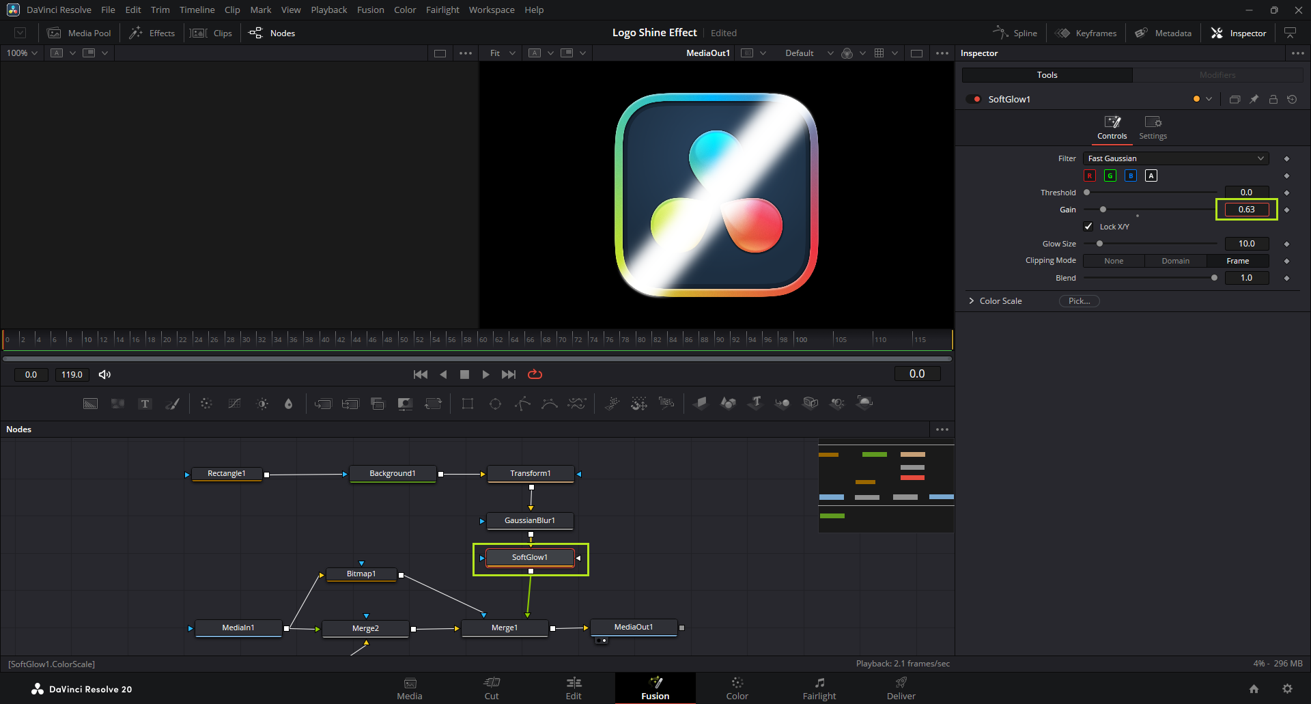Lock the SoftGlow1 node in Inspector

(x=1273, y=100)
